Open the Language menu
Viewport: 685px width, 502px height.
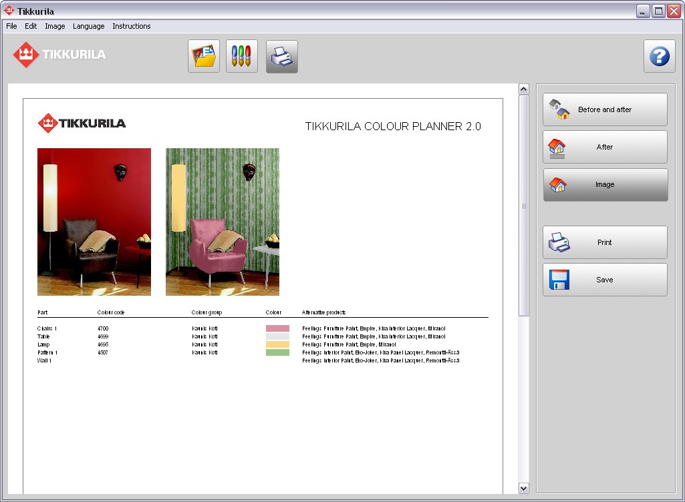click(89, 26)
